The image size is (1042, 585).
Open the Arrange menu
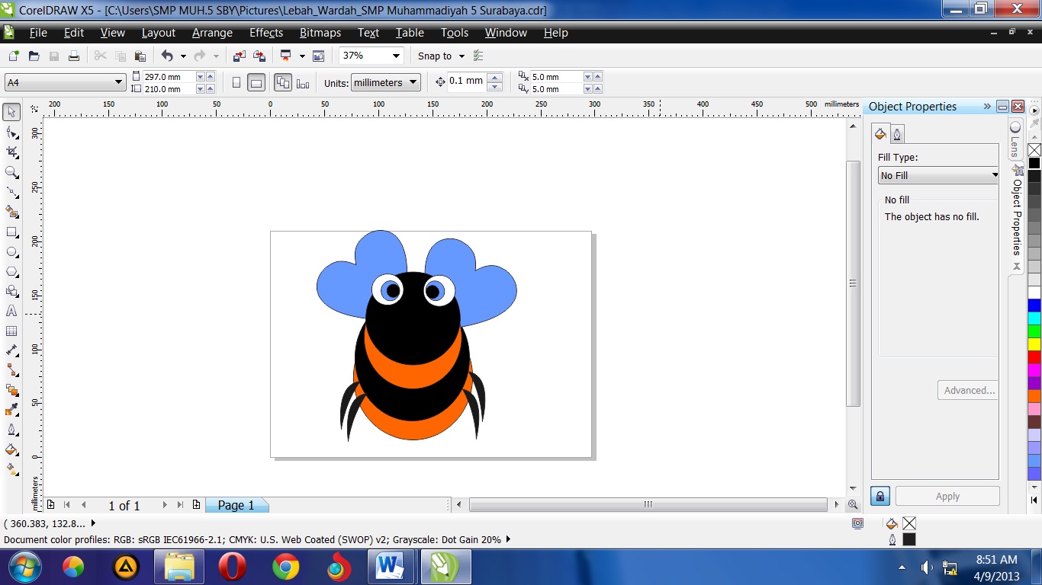pos(212,33)
